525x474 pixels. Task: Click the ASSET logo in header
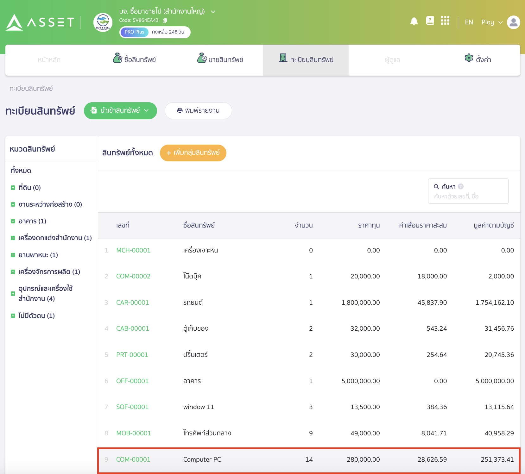click(40, 22)
